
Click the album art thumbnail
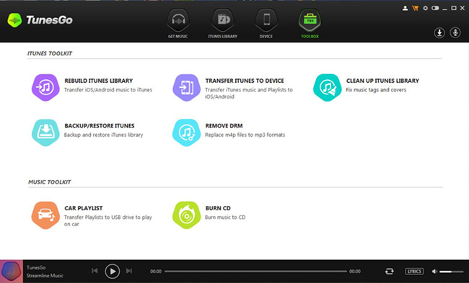(12, 271)
